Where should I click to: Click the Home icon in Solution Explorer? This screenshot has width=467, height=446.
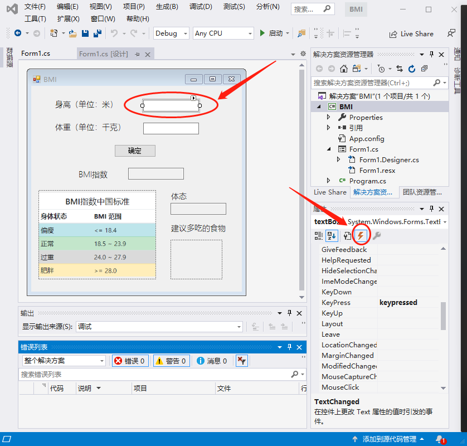pyautogui.click(x=344, y=69)
